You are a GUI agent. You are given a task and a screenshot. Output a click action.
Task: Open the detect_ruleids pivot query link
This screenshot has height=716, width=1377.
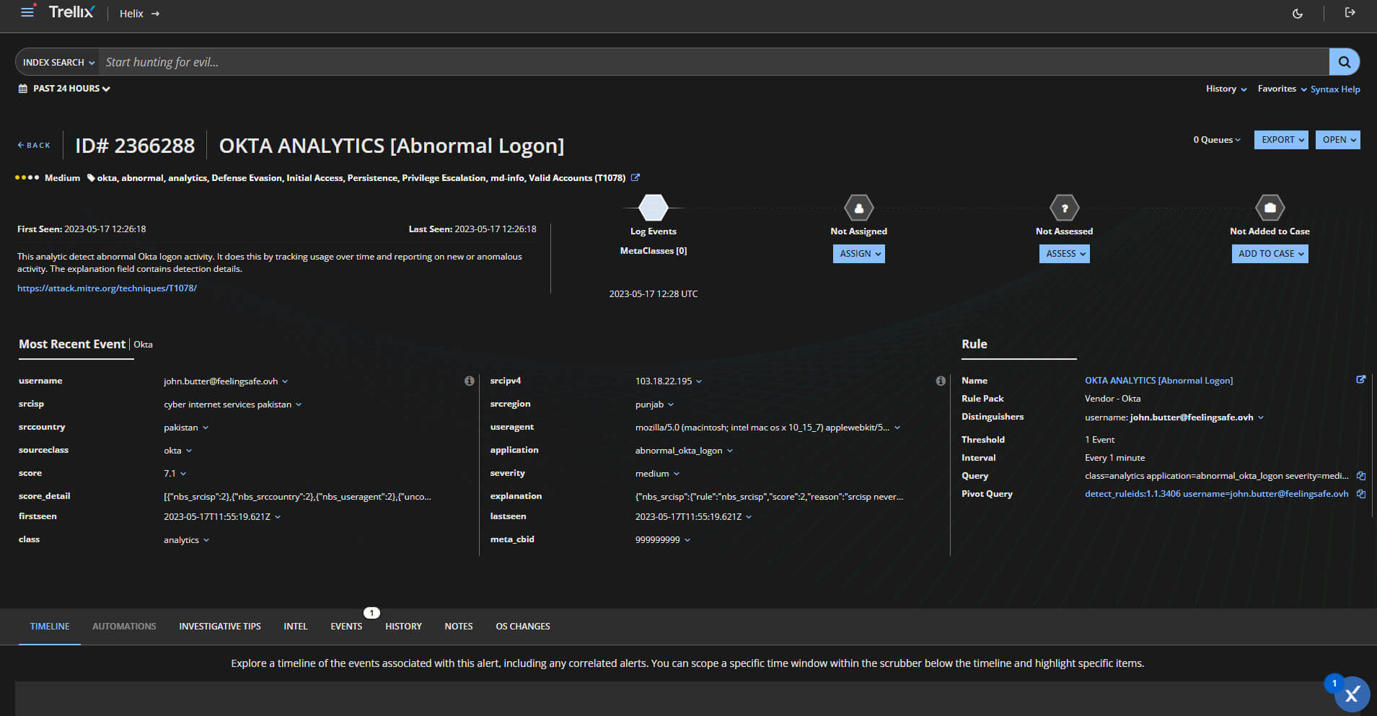click(x=1216, y=494)
